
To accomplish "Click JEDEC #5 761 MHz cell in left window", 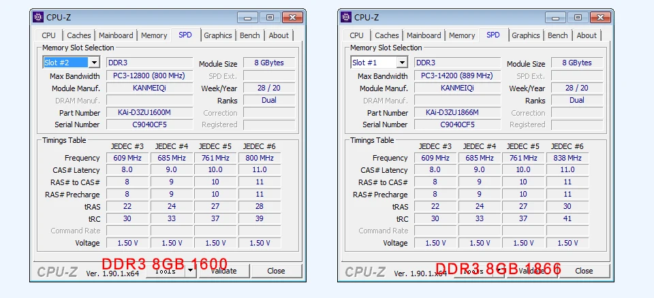I will (x=215, y=158).
